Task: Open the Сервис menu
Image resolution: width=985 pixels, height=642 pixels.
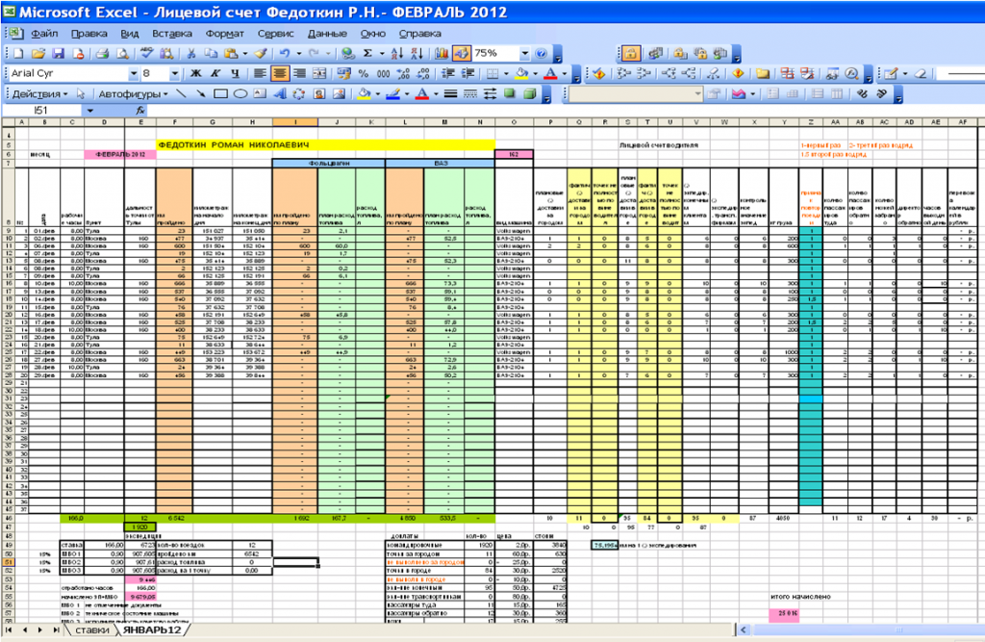Action: click(276, 34)
